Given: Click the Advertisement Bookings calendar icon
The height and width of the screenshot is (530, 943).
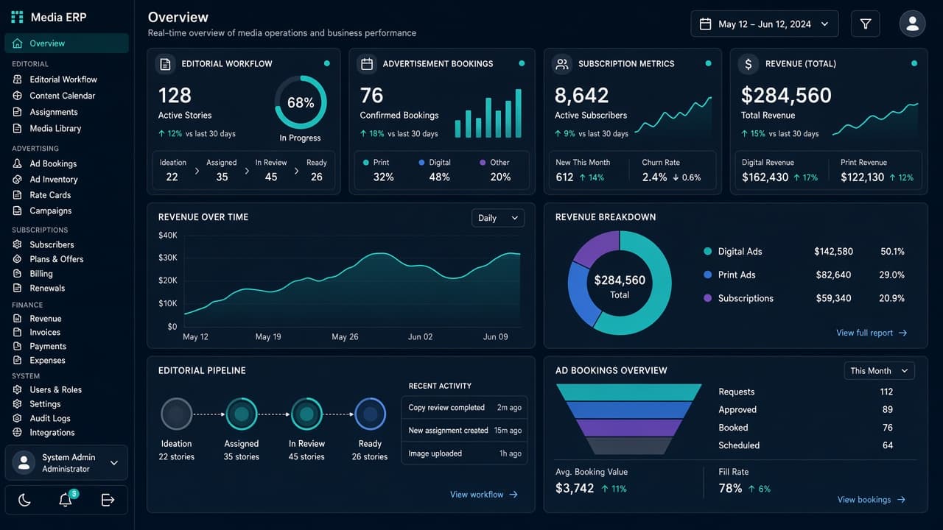Looking at the screenshot, I should (367, 64).
